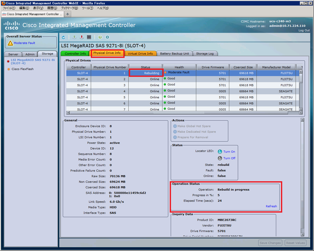
Task: Click the red LSI MegaRAID status dot
Action: [8, 61]
